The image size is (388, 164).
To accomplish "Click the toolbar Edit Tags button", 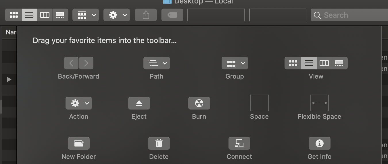I will [172, 15].
